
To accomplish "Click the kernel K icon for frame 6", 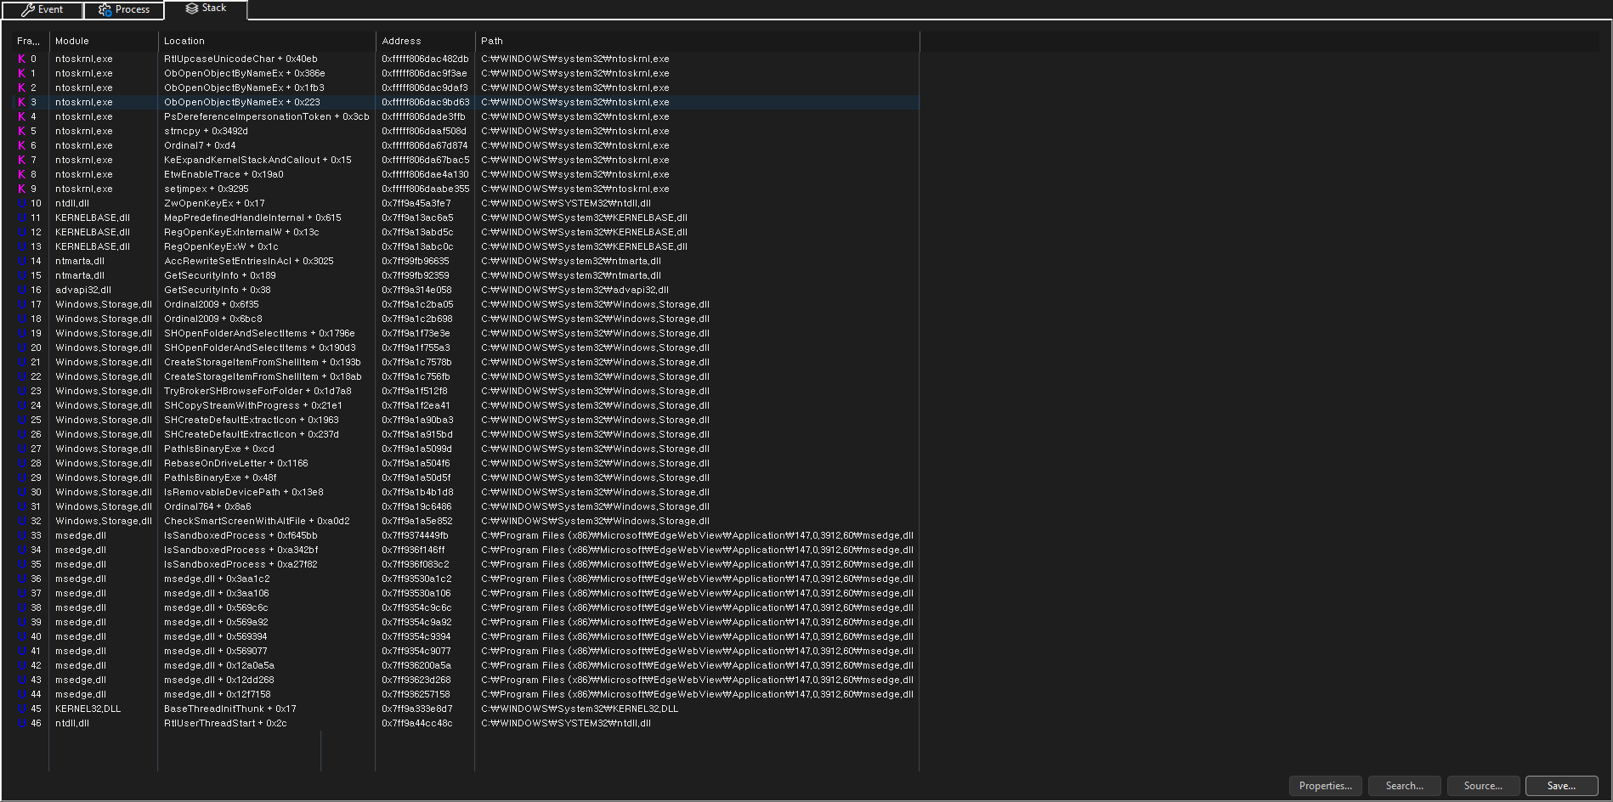I will tap(21, 145).
